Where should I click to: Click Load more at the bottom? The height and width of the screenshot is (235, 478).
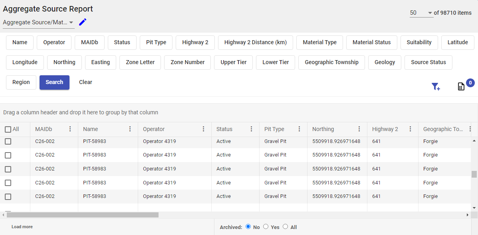coord(22,227)
